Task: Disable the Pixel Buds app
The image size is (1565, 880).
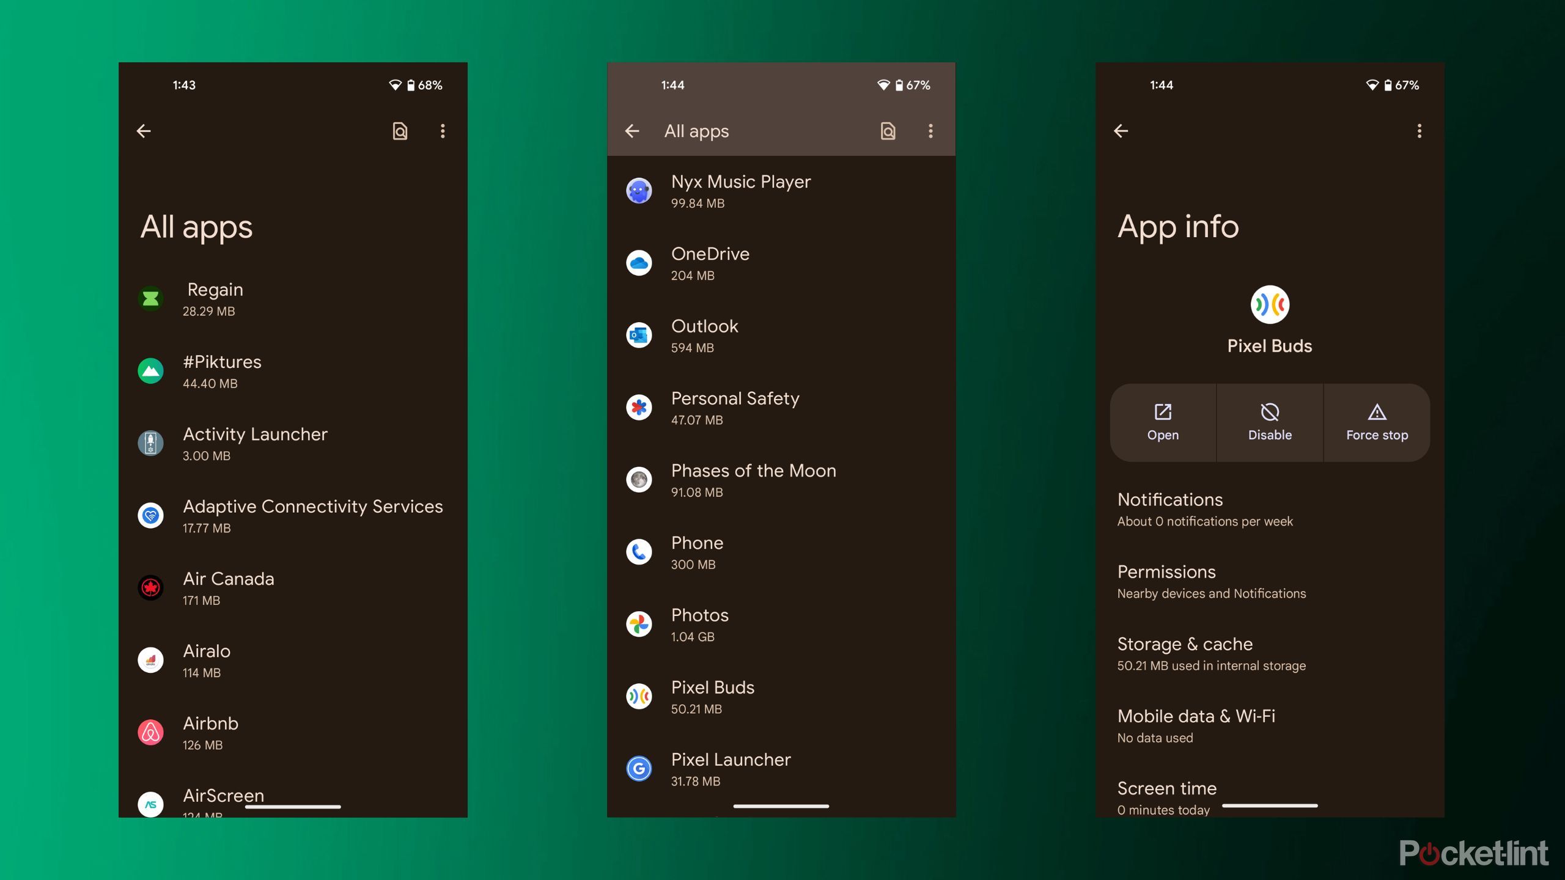Action: click(1269, 421)
